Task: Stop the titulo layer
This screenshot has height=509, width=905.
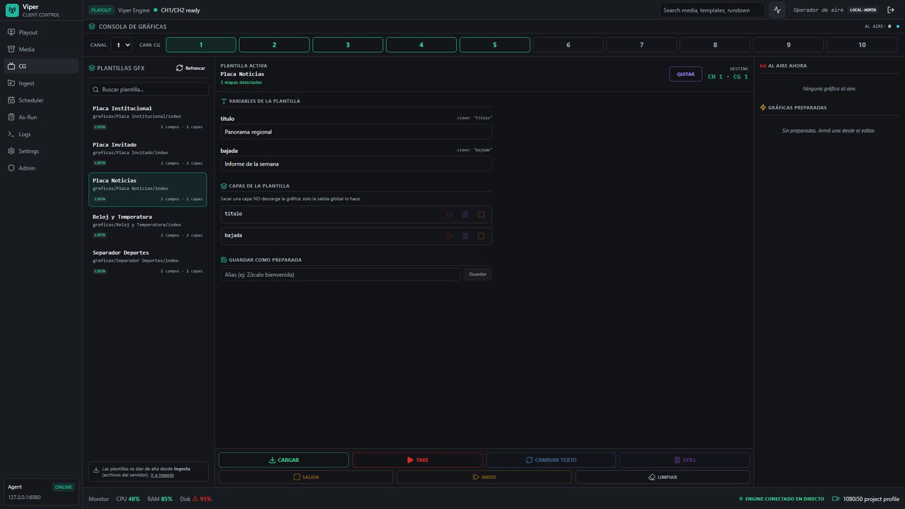Action: [481, 214]
